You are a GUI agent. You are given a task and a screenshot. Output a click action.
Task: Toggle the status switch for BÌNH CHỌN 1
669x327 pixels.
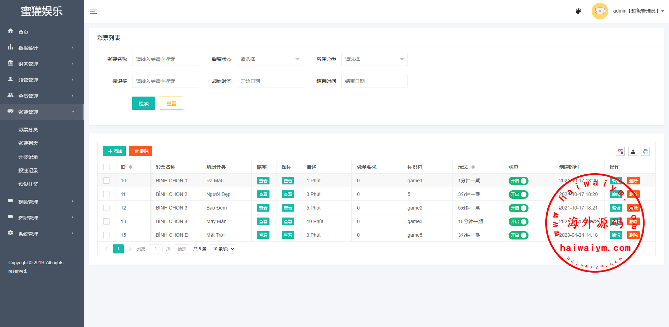click(x=518, y=181)
